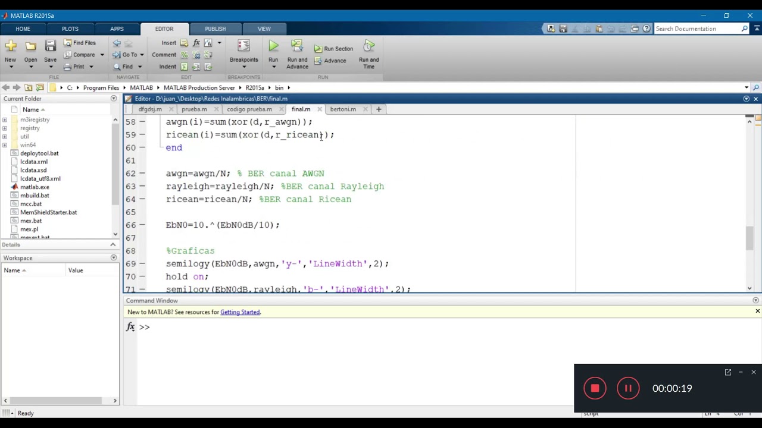Click the New file icon
This screenshot has height=428, width=762.
coord(10,46)
